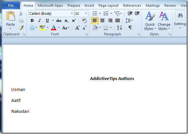Open Text Effects glowing A
Screen dimensions: 188x134
click(x=32, y=28)
